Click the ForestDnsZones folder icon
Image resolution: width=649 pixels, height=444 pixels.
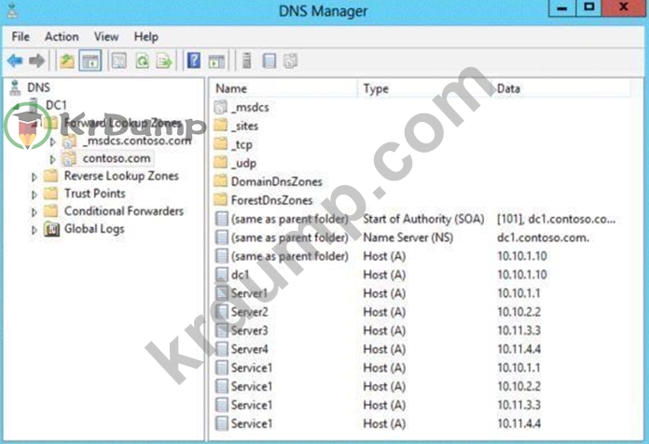tap(221, 200)
